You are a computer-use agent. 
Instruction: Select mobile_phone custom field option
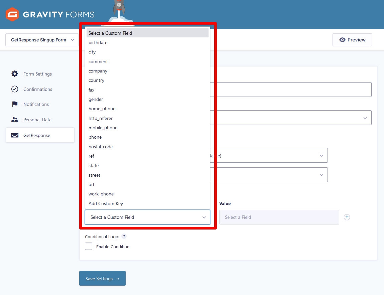147,128
